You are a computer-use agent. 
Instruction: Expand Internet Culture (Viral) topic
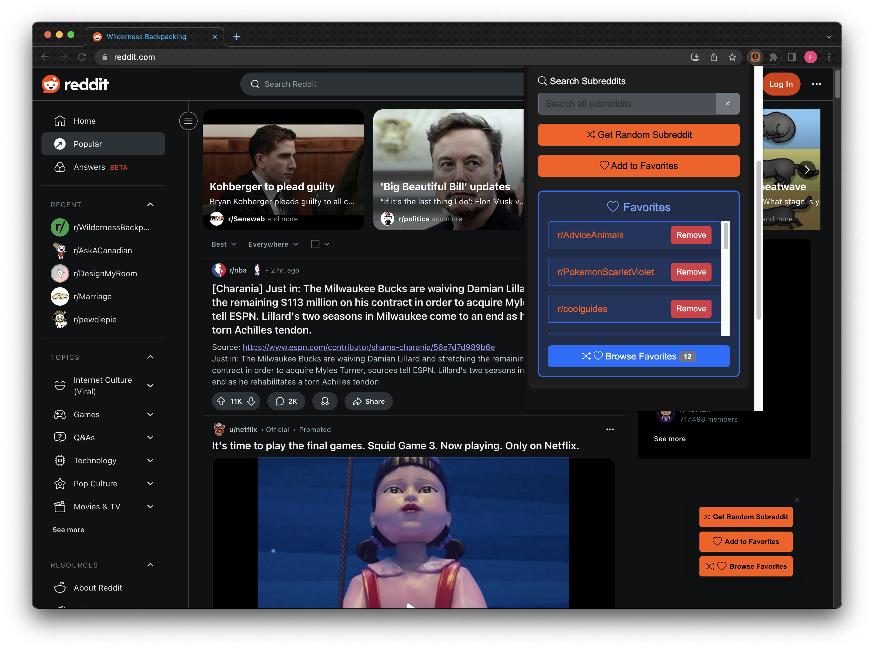tap(150, 385)
